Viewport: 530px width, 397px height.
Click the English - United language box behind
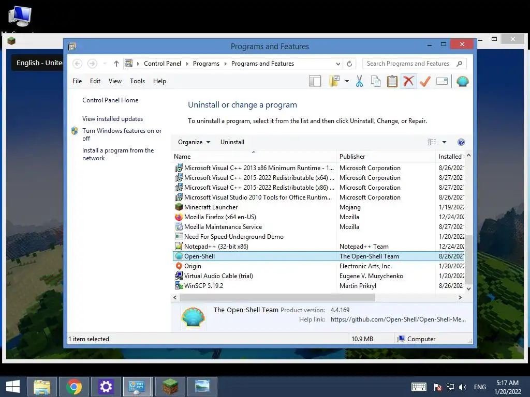(x=37, y=63)
